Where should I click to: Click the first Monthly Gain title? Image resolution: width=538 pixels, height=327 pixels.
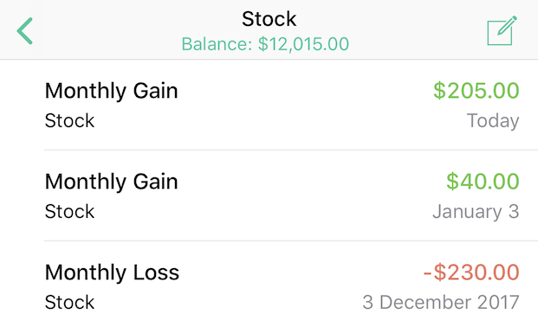(112, 91)
